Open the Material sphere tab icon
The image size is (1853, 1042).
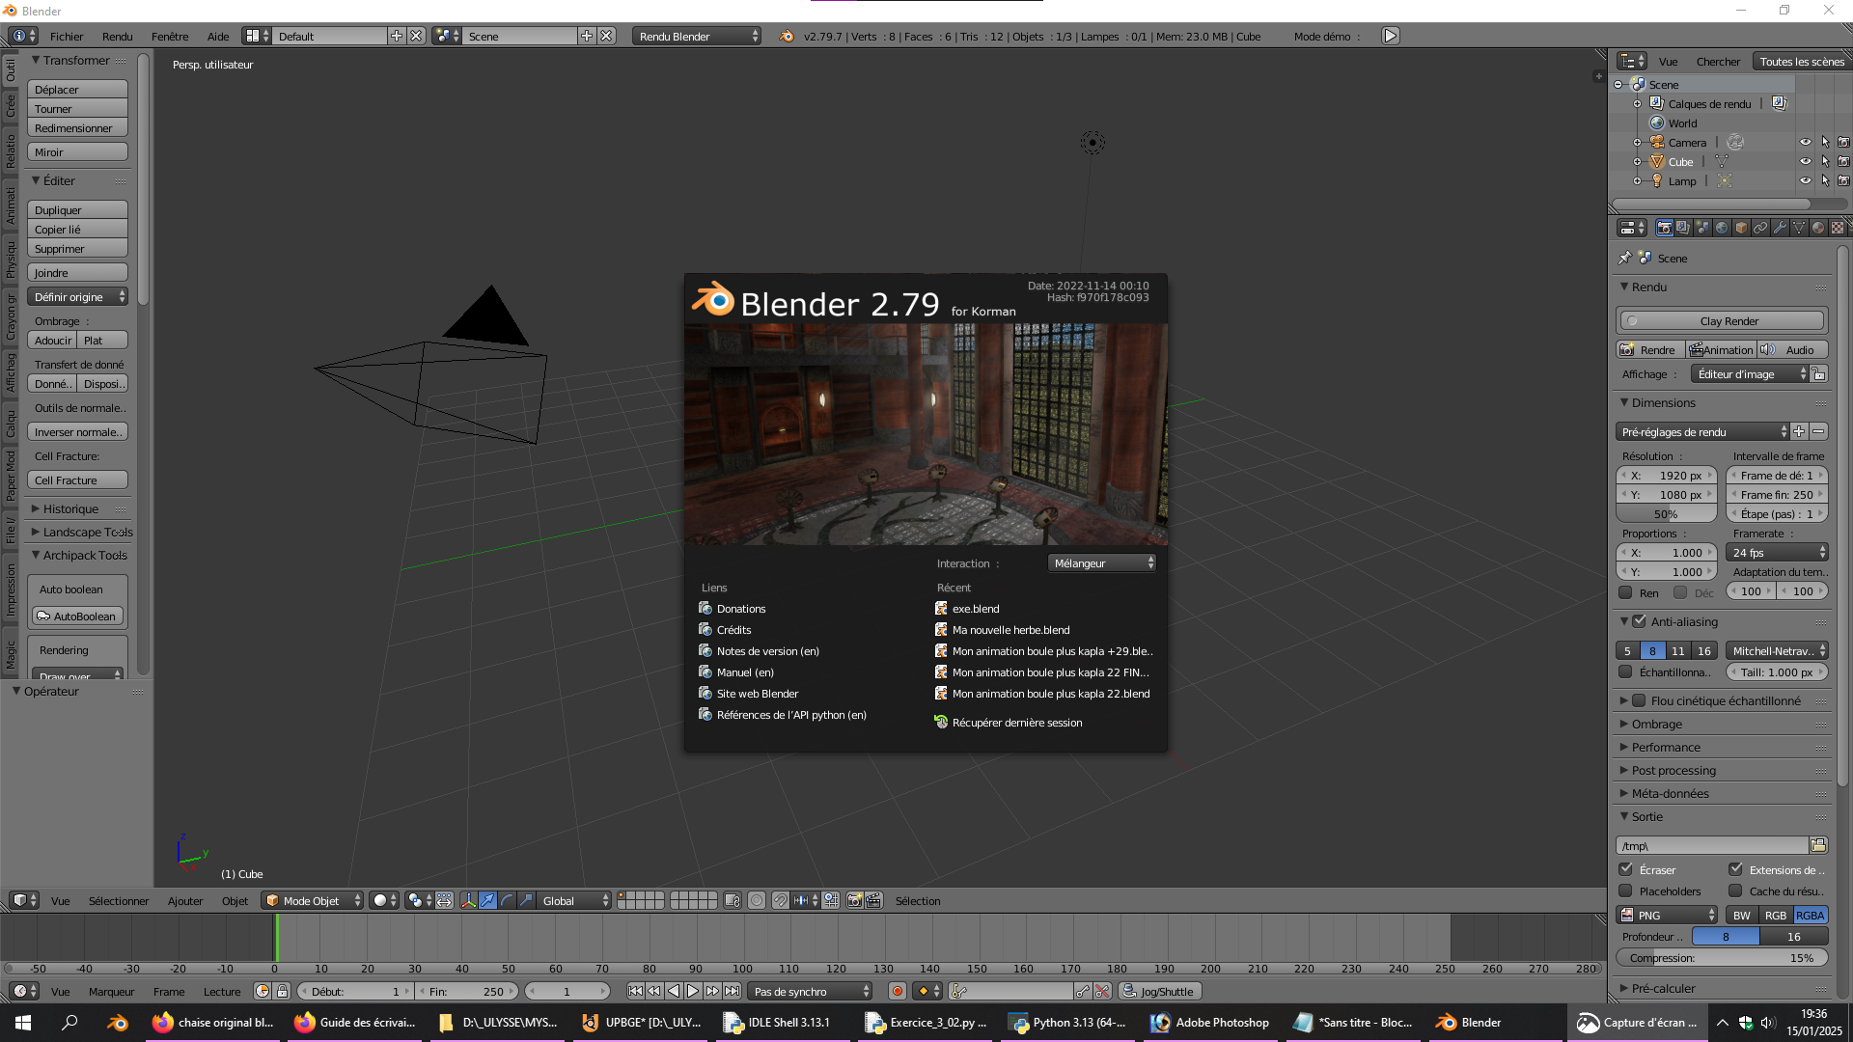point(1818,228)
